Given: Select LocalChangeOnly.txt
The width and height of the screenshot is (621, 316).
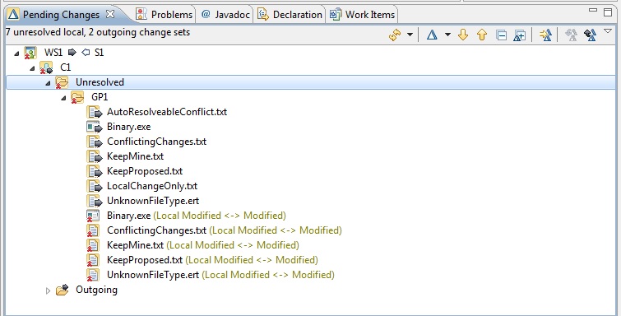Looking at the screenshot, I should click(152, 186).
